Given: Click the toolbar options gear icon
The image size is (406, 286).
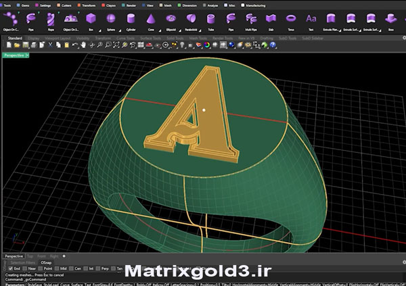Looking at the screenshot, I should click(404, 38).
